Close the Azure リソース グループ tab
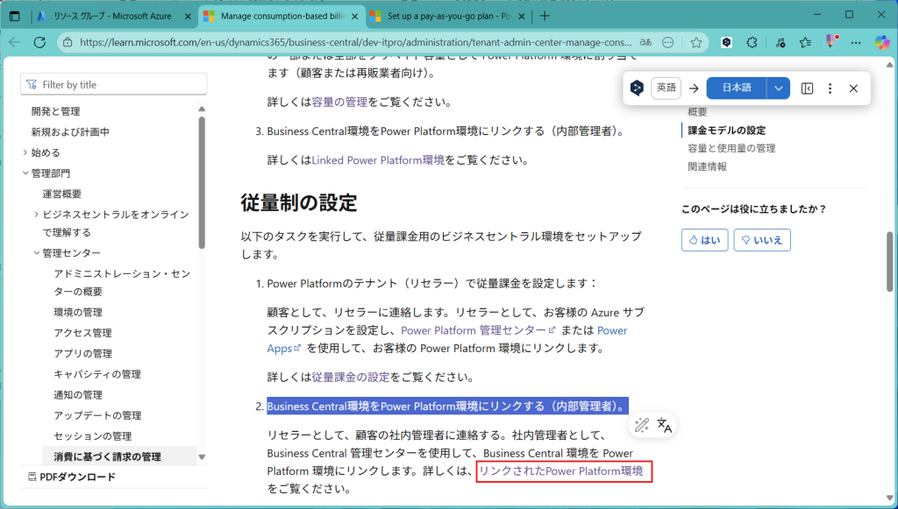This screenshot has height=509, width=898. coord(188,17)
